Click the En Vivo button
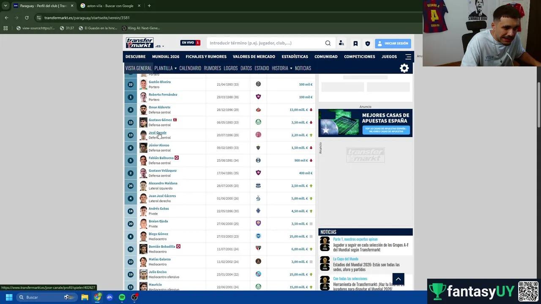This screenshot has width=541, height=304. [x=190, y=43]
